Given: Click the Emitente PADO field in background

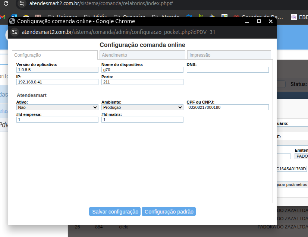Looking at the screenshot, I should pos(301,156).
